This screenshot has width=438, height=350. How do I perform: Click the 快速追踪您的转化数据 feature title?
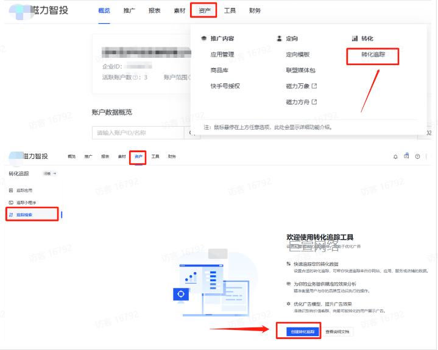(x=316, y=264)
